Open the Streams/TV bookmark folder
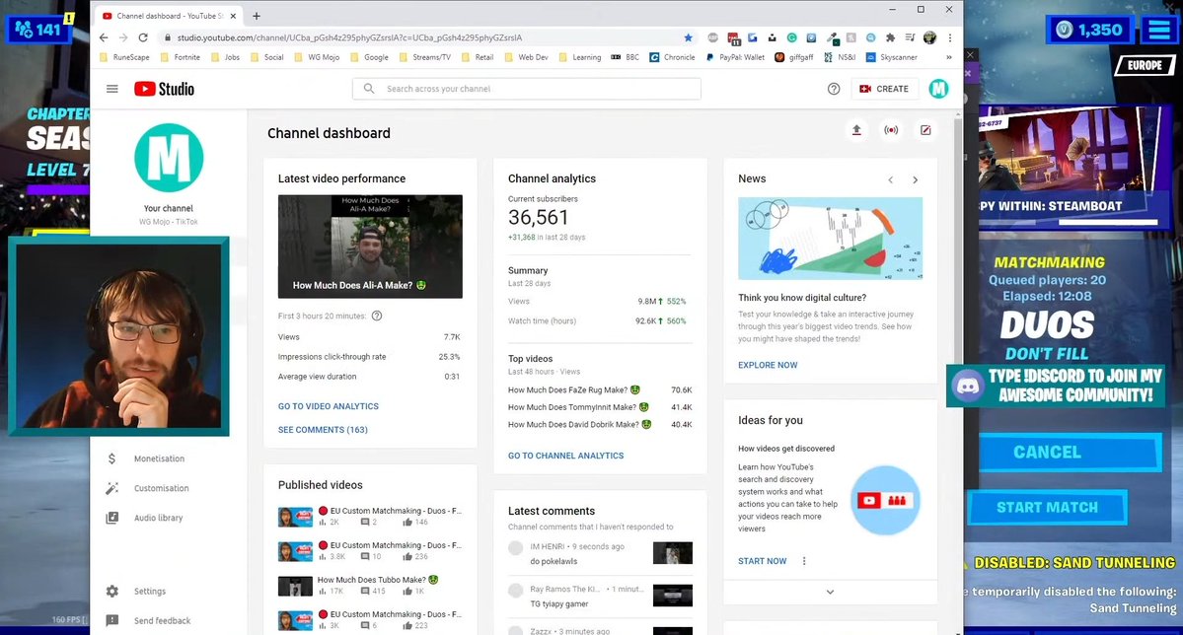Viewport: 1183px width, 635px height. [424, 57]
